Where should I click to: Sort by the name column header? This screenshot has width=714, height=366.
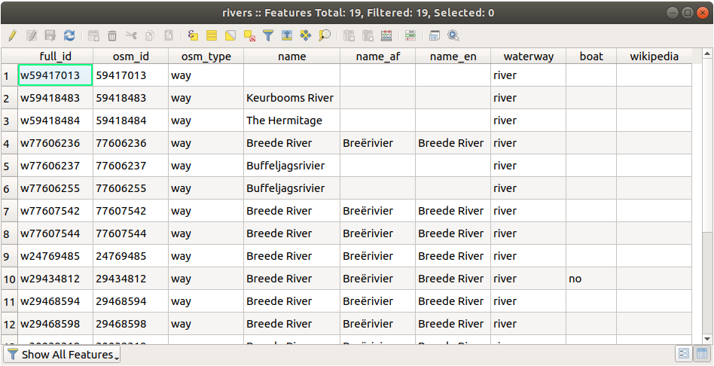tap(291, 56)
